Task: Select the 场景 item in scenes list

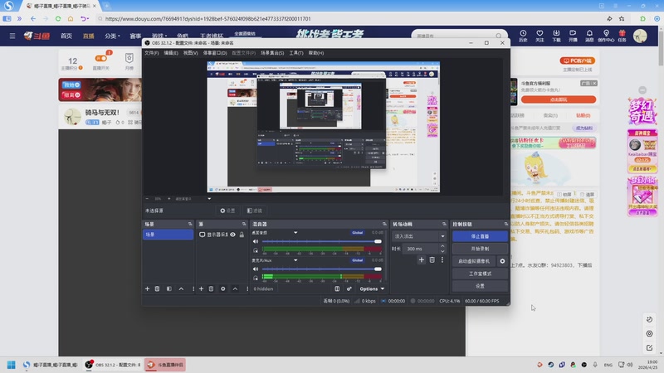Action: tap(168, 235)
